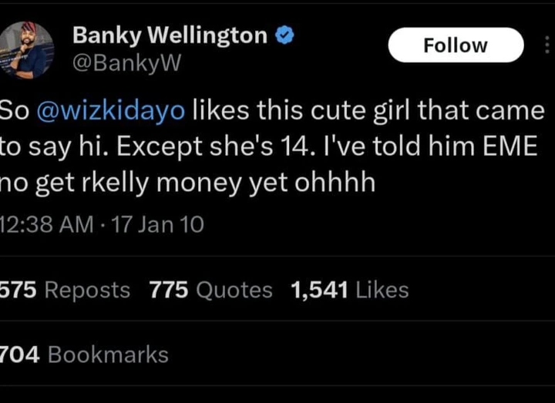Click the @BankyW handle
This screenshot has height=403, width=555.
(x=126, y=63)
